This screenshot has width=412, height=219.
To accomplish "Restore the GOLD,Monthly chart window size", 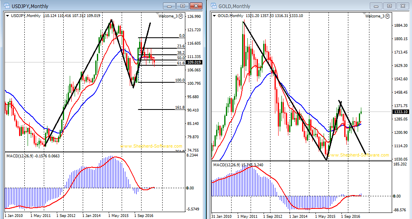I will [389, 6].
